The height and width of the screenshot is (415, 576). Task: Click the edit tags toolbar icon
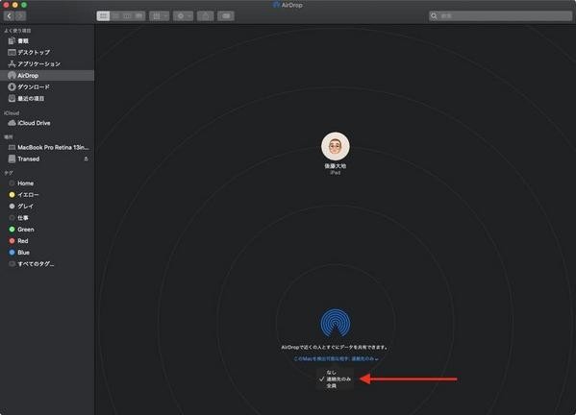point(226,15)
